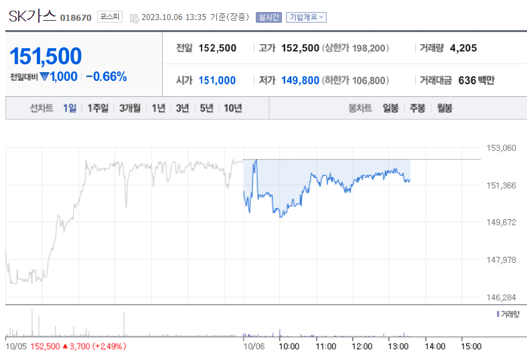527x361 pixels.
Task: Select the 3년 line chart tab
Action: [x=183, y=108]
